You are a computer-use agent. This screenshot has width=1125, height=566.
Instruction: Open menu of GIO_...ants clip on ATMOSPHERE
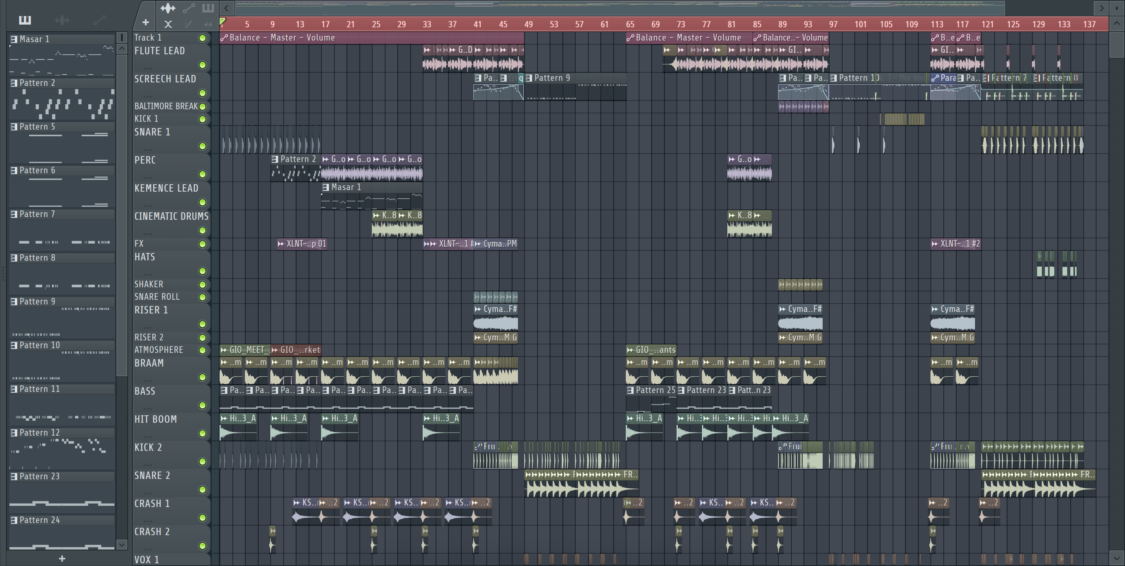pyautogui.click(x=630, y=350)
